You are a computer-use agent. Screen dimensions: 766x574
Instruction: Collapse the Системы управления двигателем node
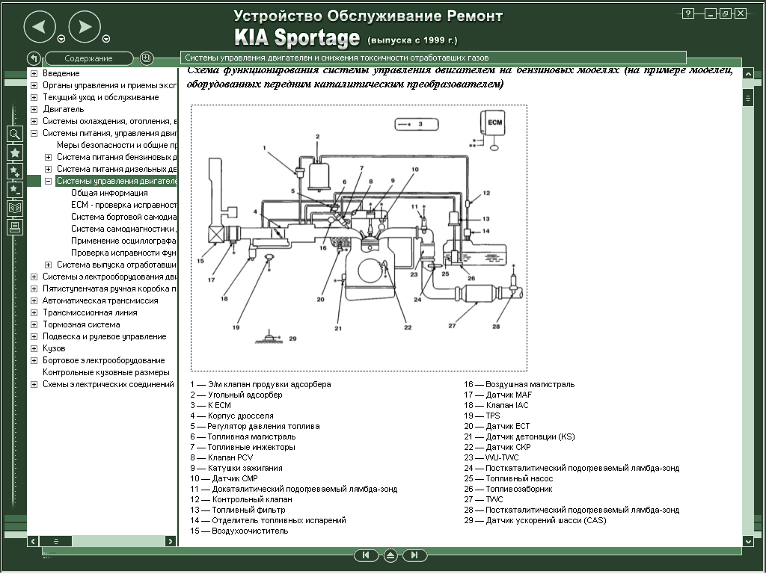click(48, 181)
